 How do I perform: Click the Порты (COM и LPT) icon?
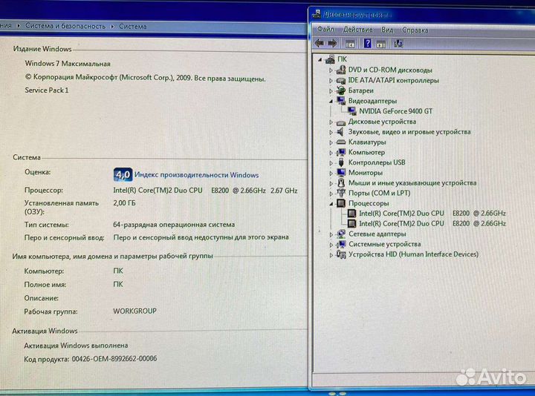coord(341,193)
